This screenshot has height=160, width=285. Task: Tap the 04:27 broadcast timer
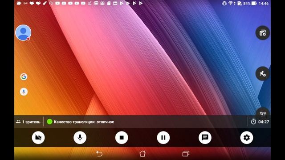(x=264, y=122)
